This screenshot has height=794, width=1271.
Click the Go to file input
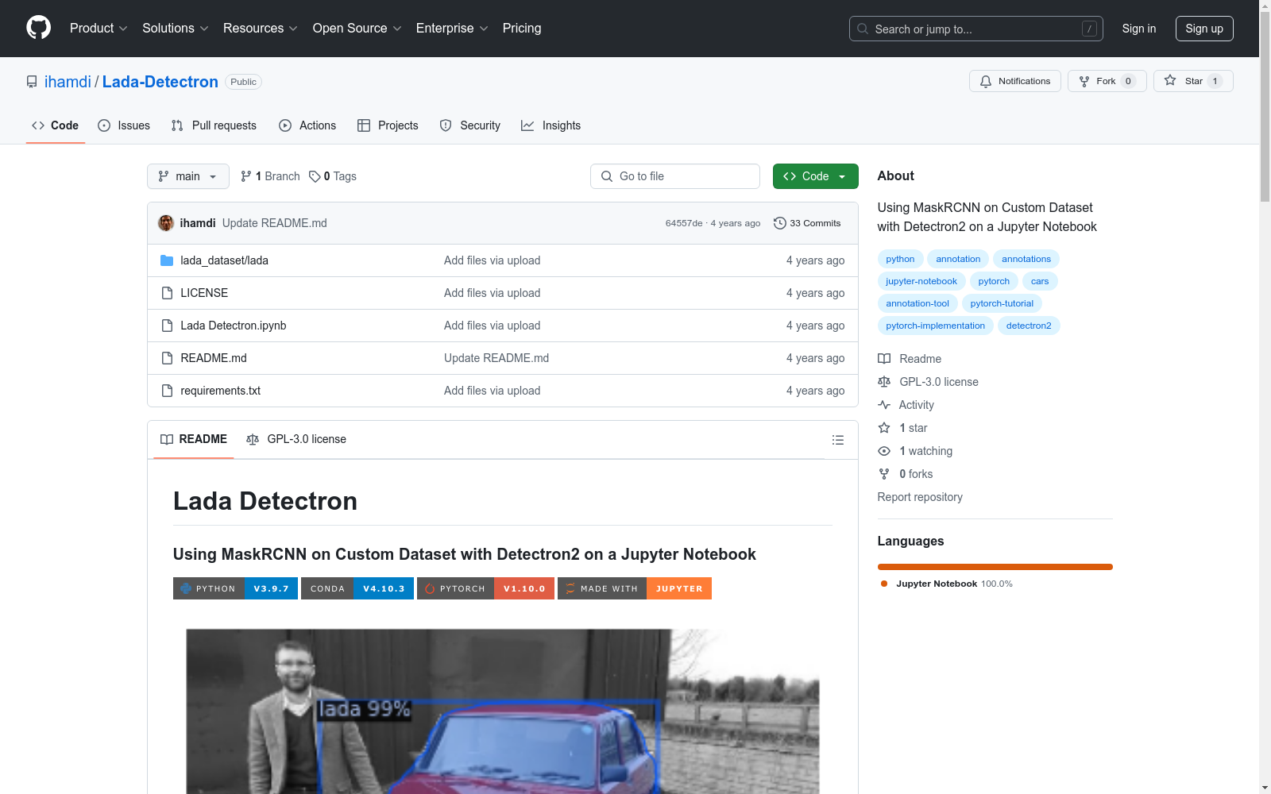[675, 176]
